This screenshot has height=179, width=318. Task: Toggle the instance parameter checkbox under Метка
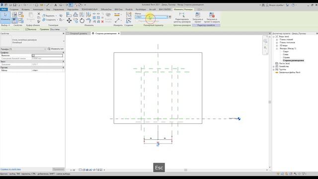[137, 21]
